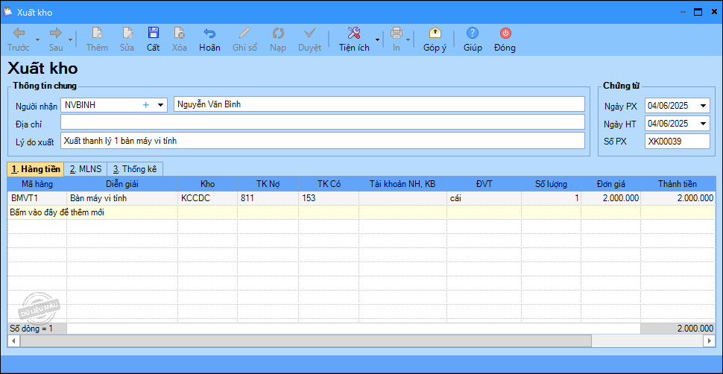Click the Thêm (add new) toolbar icon
Screen dimensions: 723x374
tap(97, 34)
